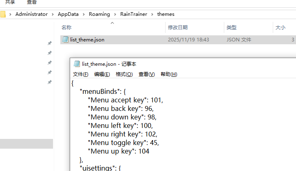Go to Administrator in the breadcrumb path

click(31, 14)
